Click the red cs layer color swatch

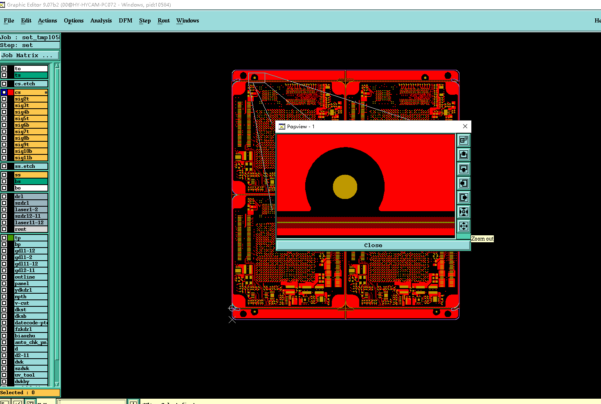tap(11, 92)
